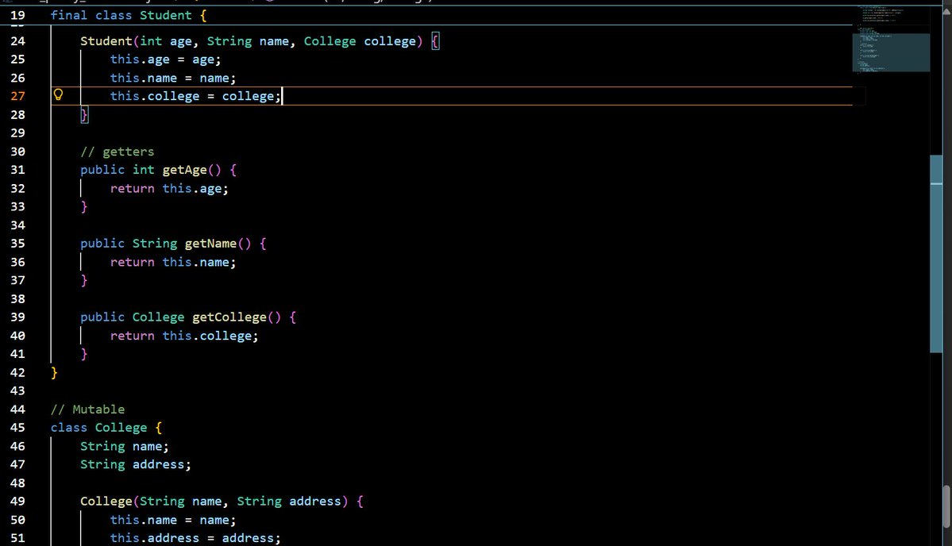Image resolution: width=952 pixels, height=546 pixels.
Task: Place cursor in 'this.college = college;' line
Action: 195,97
